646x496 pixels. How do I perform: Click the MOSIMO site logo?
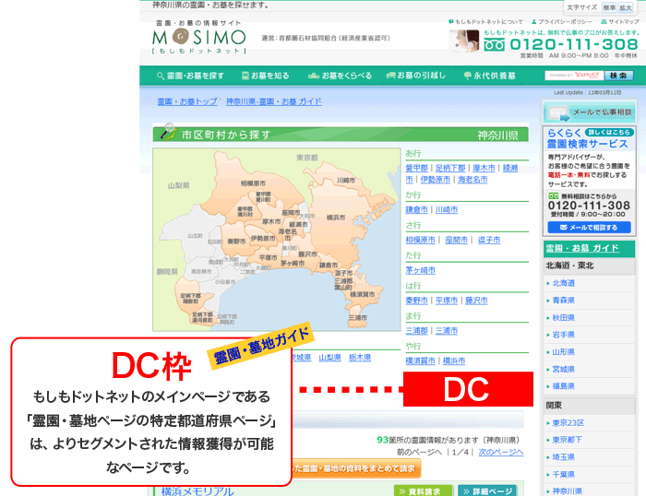(x=199, y=37)
